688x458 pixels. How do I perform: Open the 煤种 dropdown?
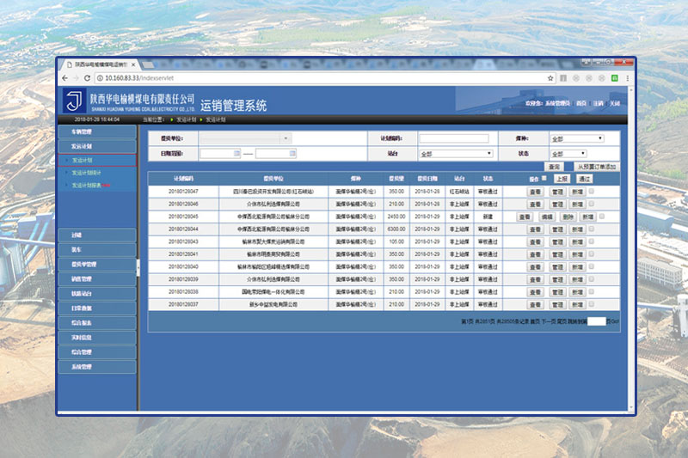click(575, 138)
